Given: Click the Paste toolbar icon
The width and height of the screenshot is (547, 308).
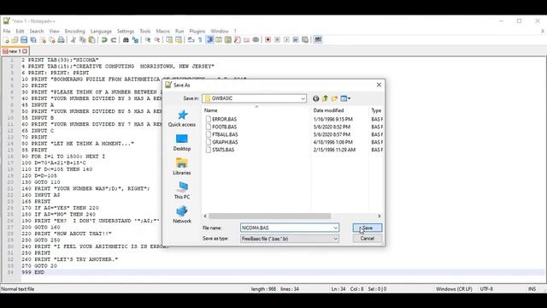Looking at the screenshot, I should coord(91,40).
